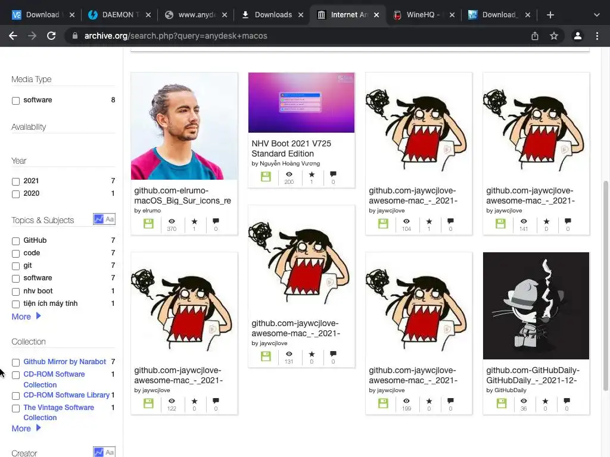Click the floppy icon on GitHubDaily card
The height and width of the screenshot is (457, 610).
(502, 403)
